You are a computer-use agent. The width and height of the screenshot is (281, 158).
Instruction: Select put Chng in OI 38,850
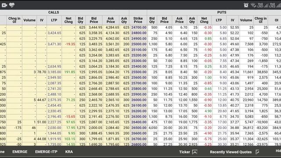pos(263,72)
